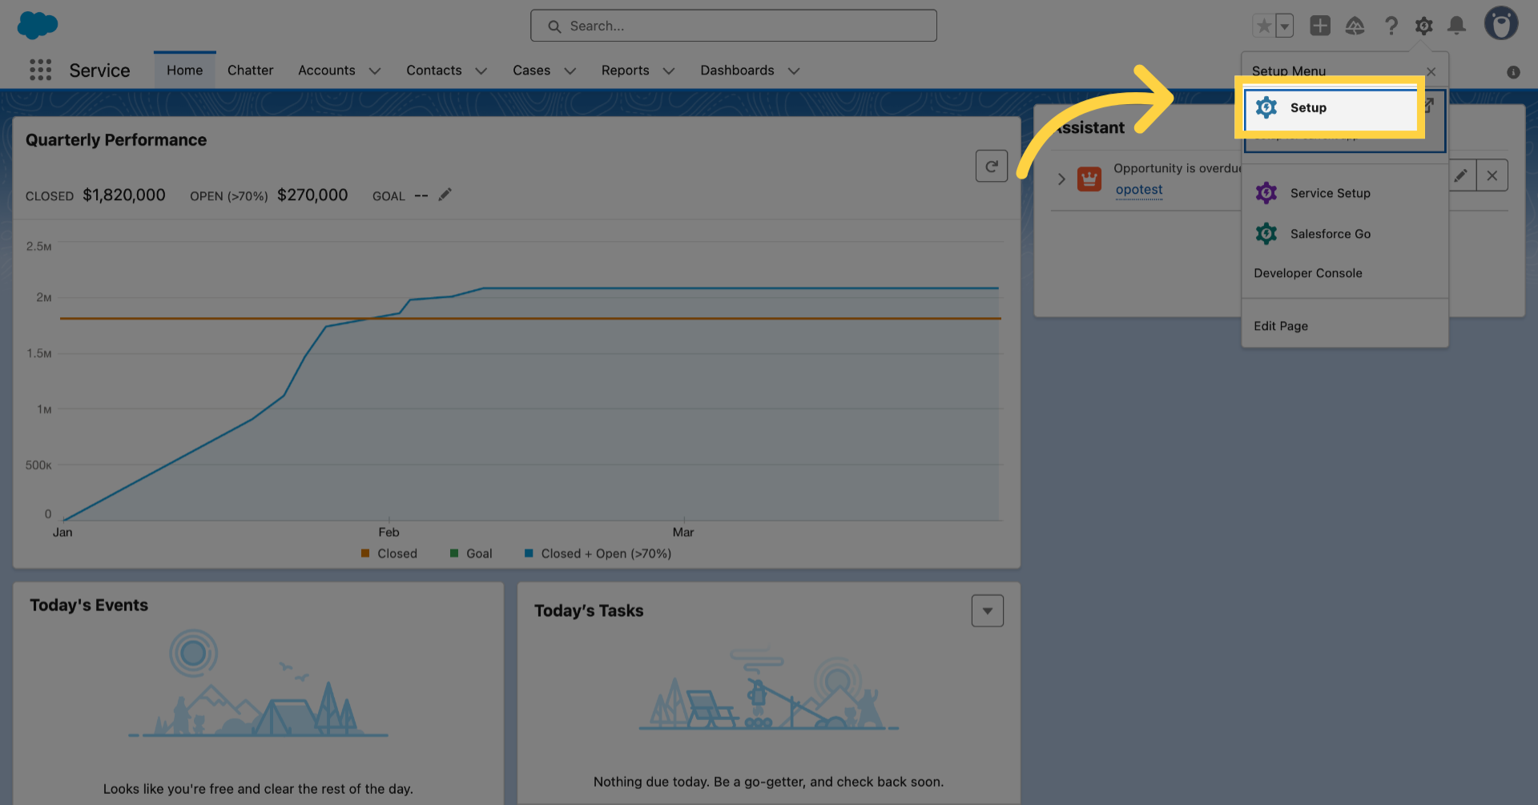This screenshot has width=1538, height=805.
Task: Refresh the Quarterly Performance chart
Action: [991, 166]
